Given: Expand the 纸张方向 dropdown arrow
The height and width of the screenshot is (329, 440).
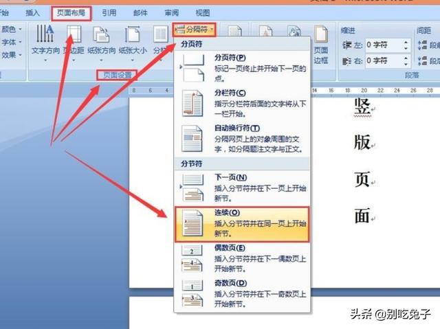Looking at the screenshot, I should [101, 60].
